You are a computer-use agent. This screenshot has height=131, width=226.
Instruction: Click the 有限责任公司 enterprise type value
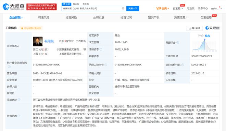(x=58, y=80)
